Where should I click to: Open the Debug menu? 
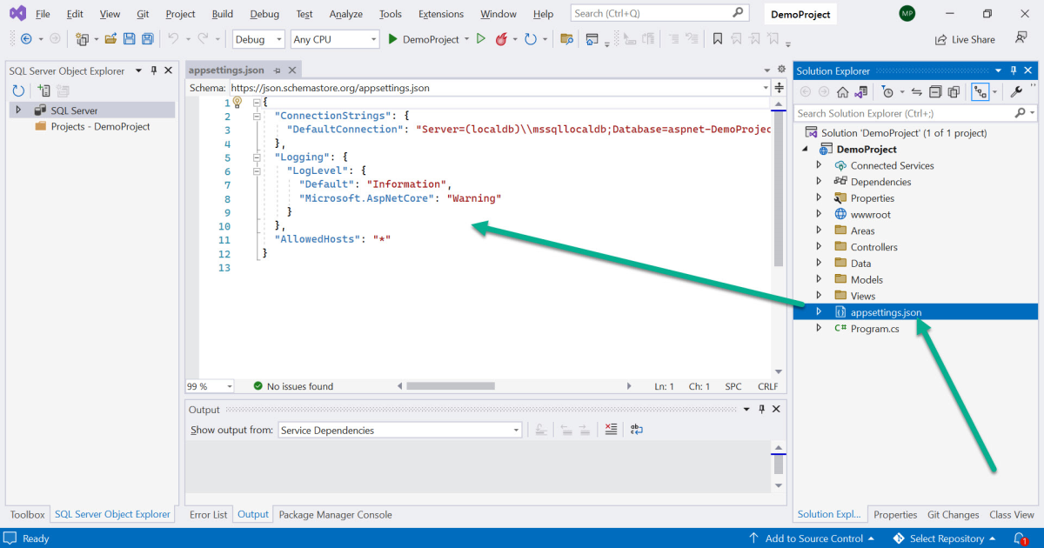[264, 14]
